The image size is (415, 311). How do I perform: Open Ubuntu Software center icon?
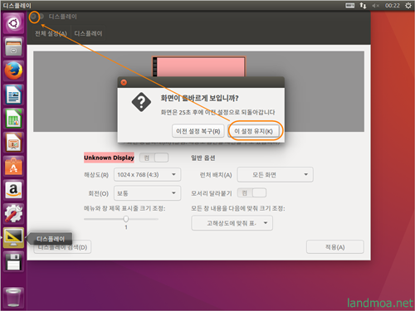coord(13,167)
